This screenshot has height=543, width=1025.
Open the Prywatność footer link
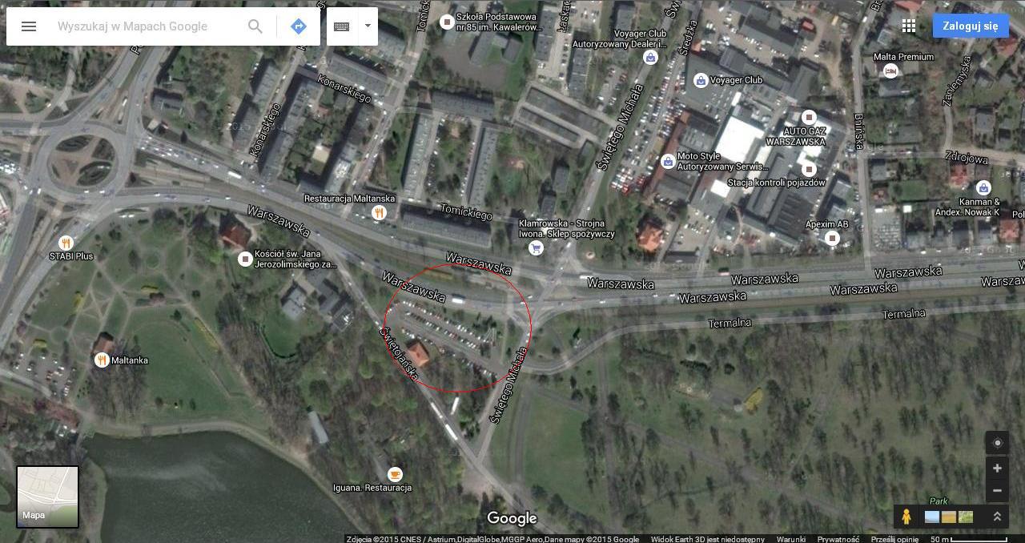click(x=838, y=539)
